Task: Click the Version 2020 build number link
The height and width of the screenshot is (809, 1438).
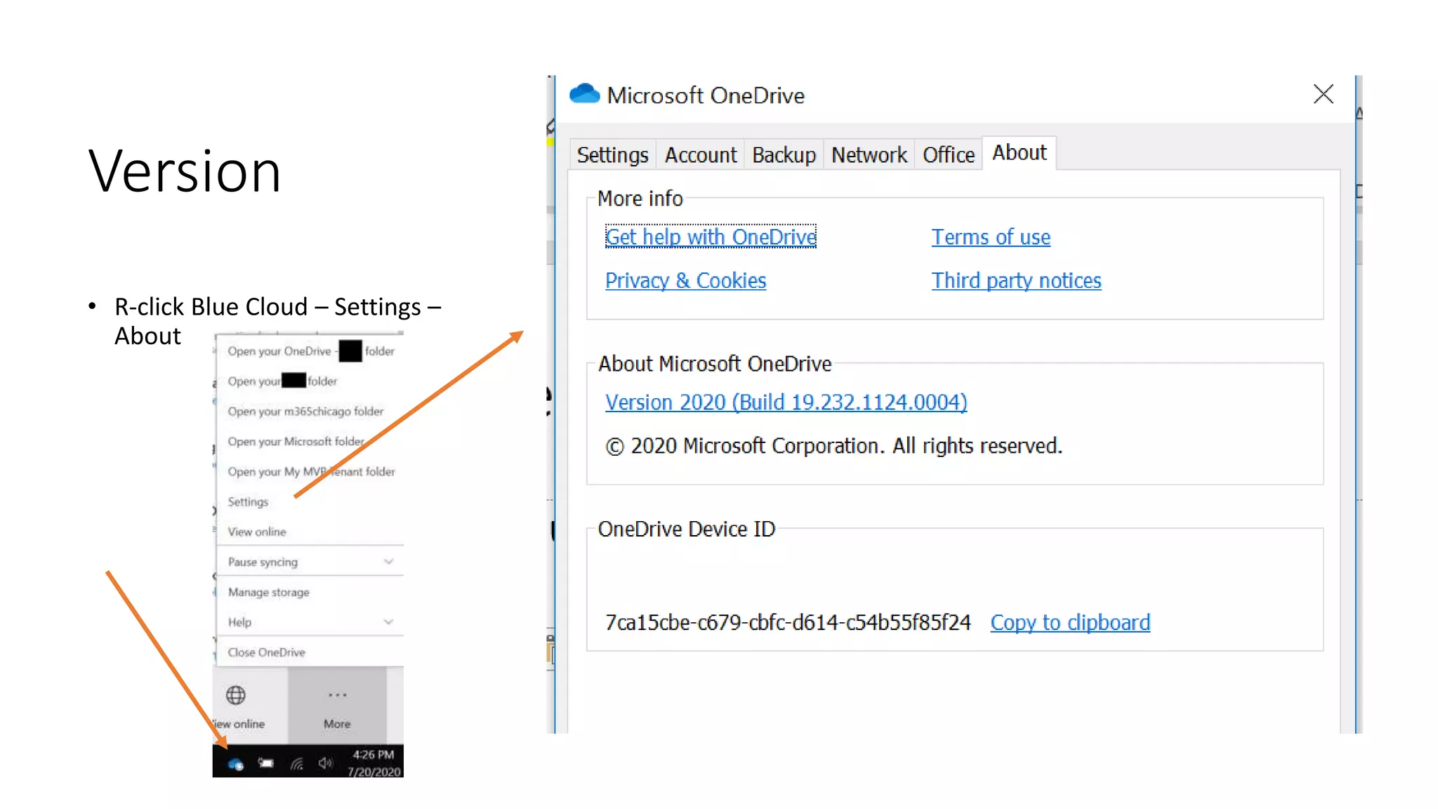Action: (x=786, y=402)
